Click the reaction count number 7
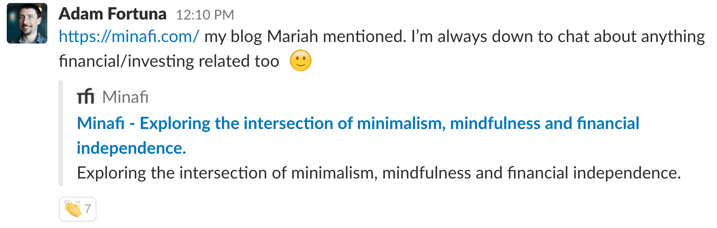 88,209
